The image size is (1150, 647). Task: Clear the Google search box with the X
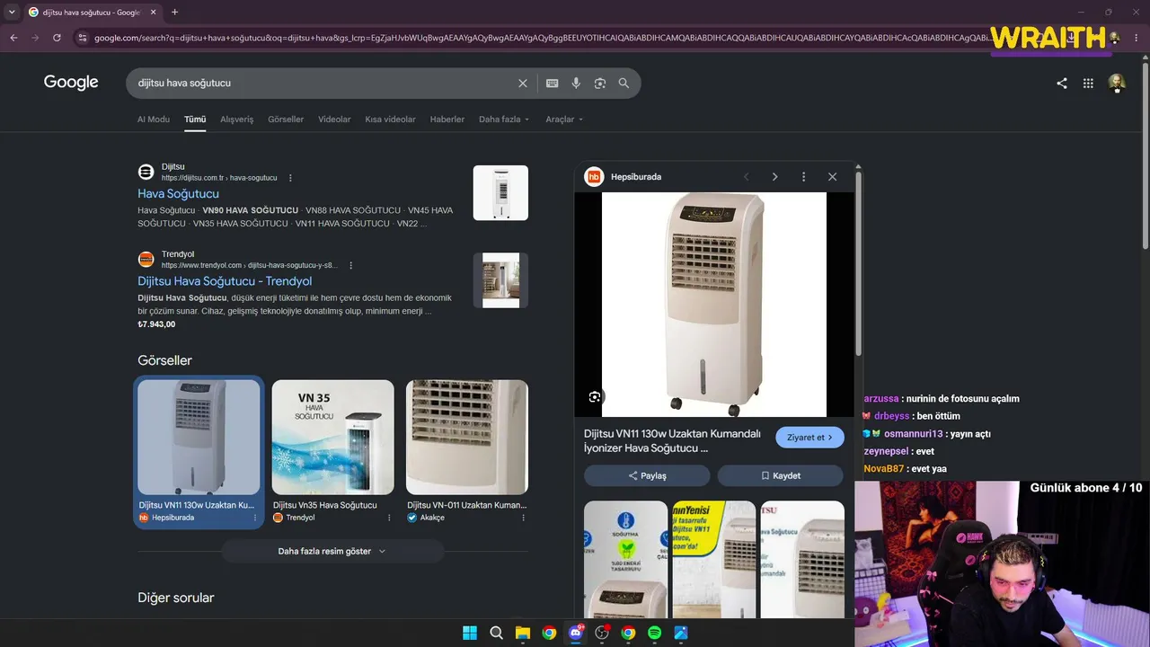point(523,83)
